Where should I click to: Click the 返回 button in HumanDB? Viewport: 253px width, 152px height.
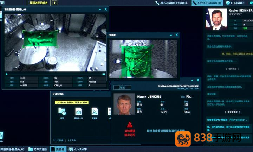point(122,87)
